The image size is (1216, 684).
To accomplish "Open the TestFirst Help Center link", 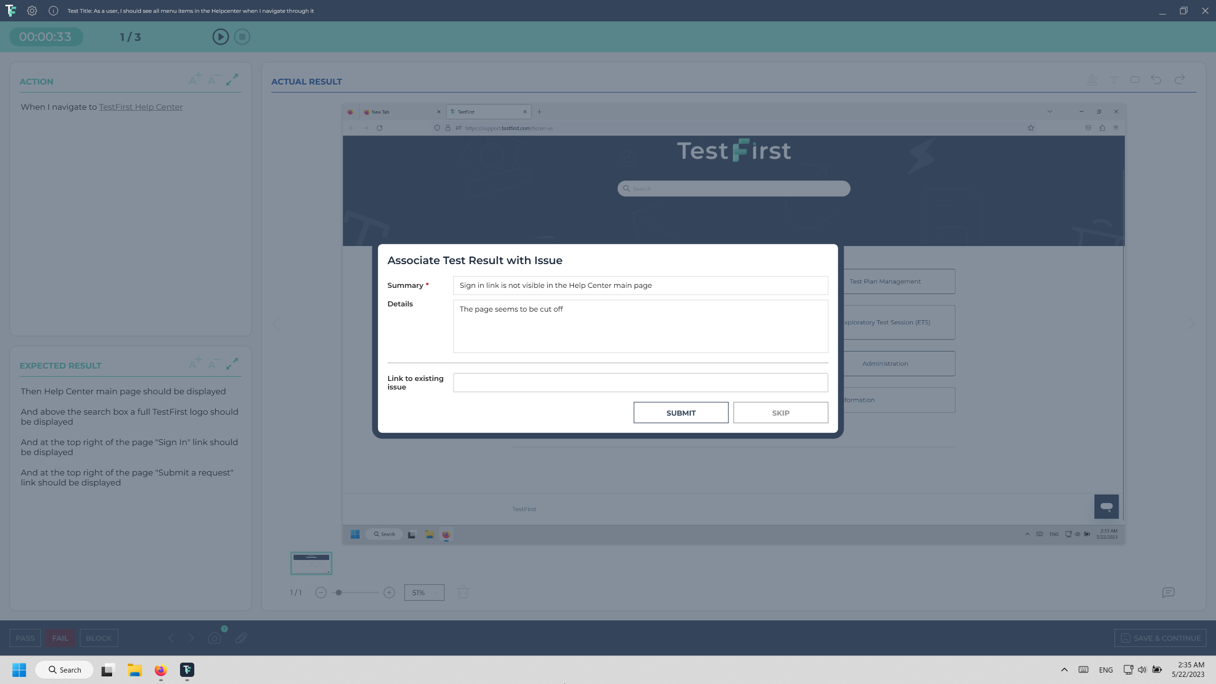I will pyautogui.click(x=140, y=107).
